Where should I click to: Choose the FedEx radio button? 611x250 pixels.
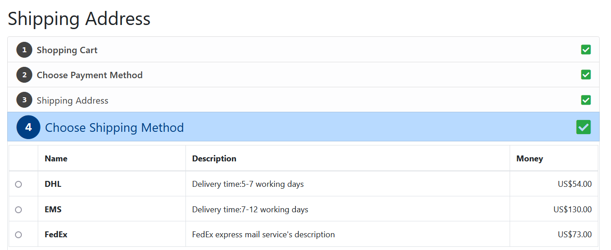pyautogui.click(x=19, y=235)
